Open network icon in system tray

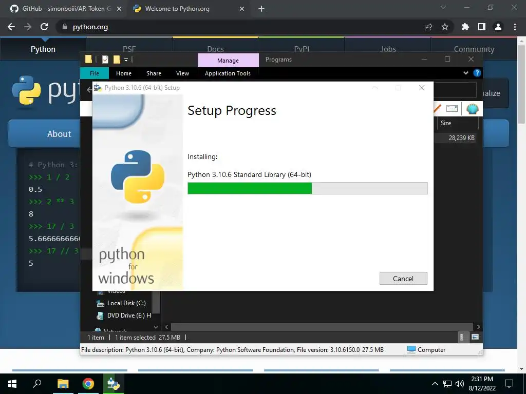447,384
